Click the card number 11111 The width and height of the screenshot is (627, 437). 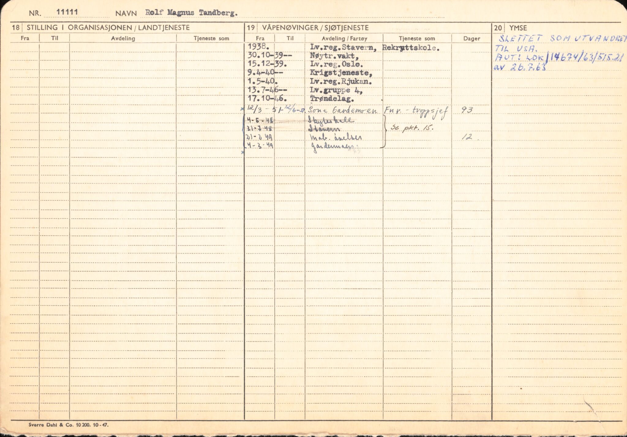[x=67, y=13]
